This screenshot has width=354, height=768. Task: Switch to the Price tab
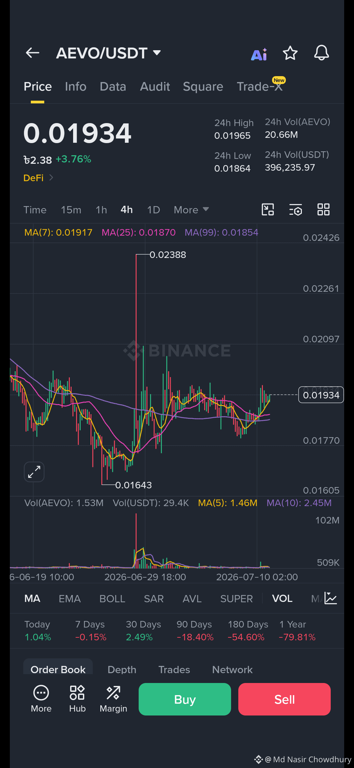(38, 87)
